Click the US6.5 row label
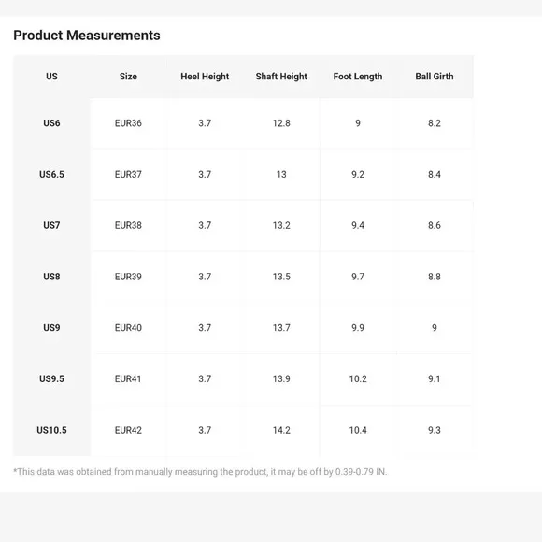This screenshot has height=542, width=542. [51, 174]
